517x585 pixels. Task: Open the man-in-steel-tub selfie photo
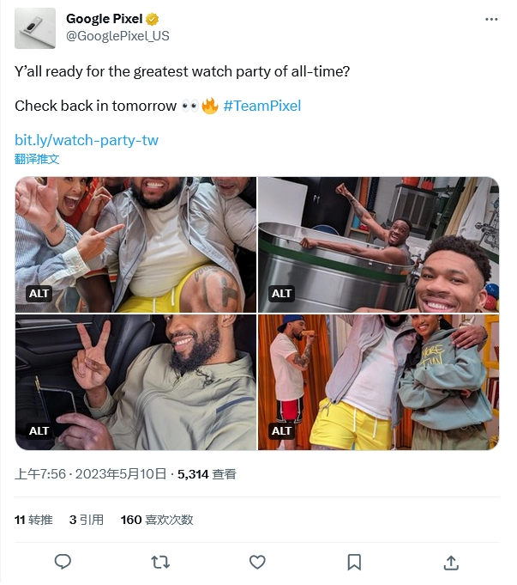378,246
